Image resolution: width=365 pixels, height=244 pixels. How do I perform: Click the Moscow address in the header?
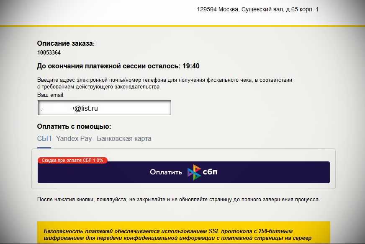257,10
